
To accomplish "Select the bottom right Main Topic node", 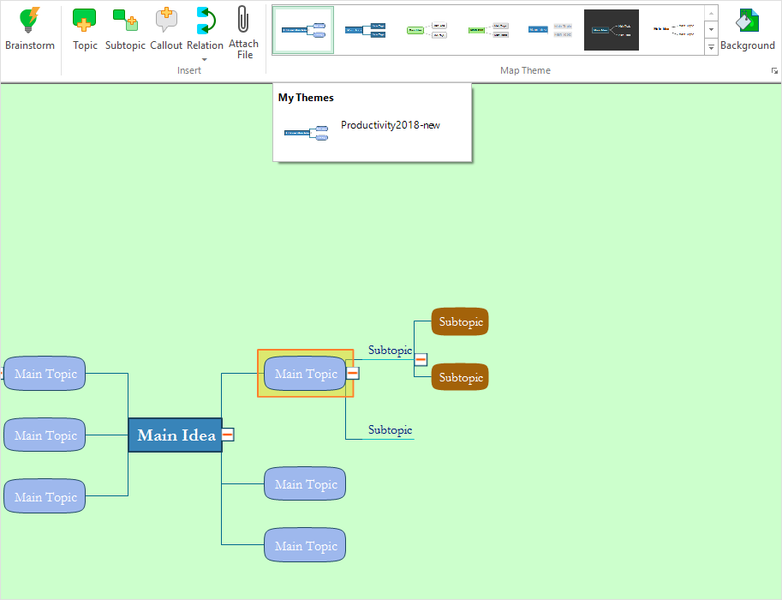I will 305,546.
